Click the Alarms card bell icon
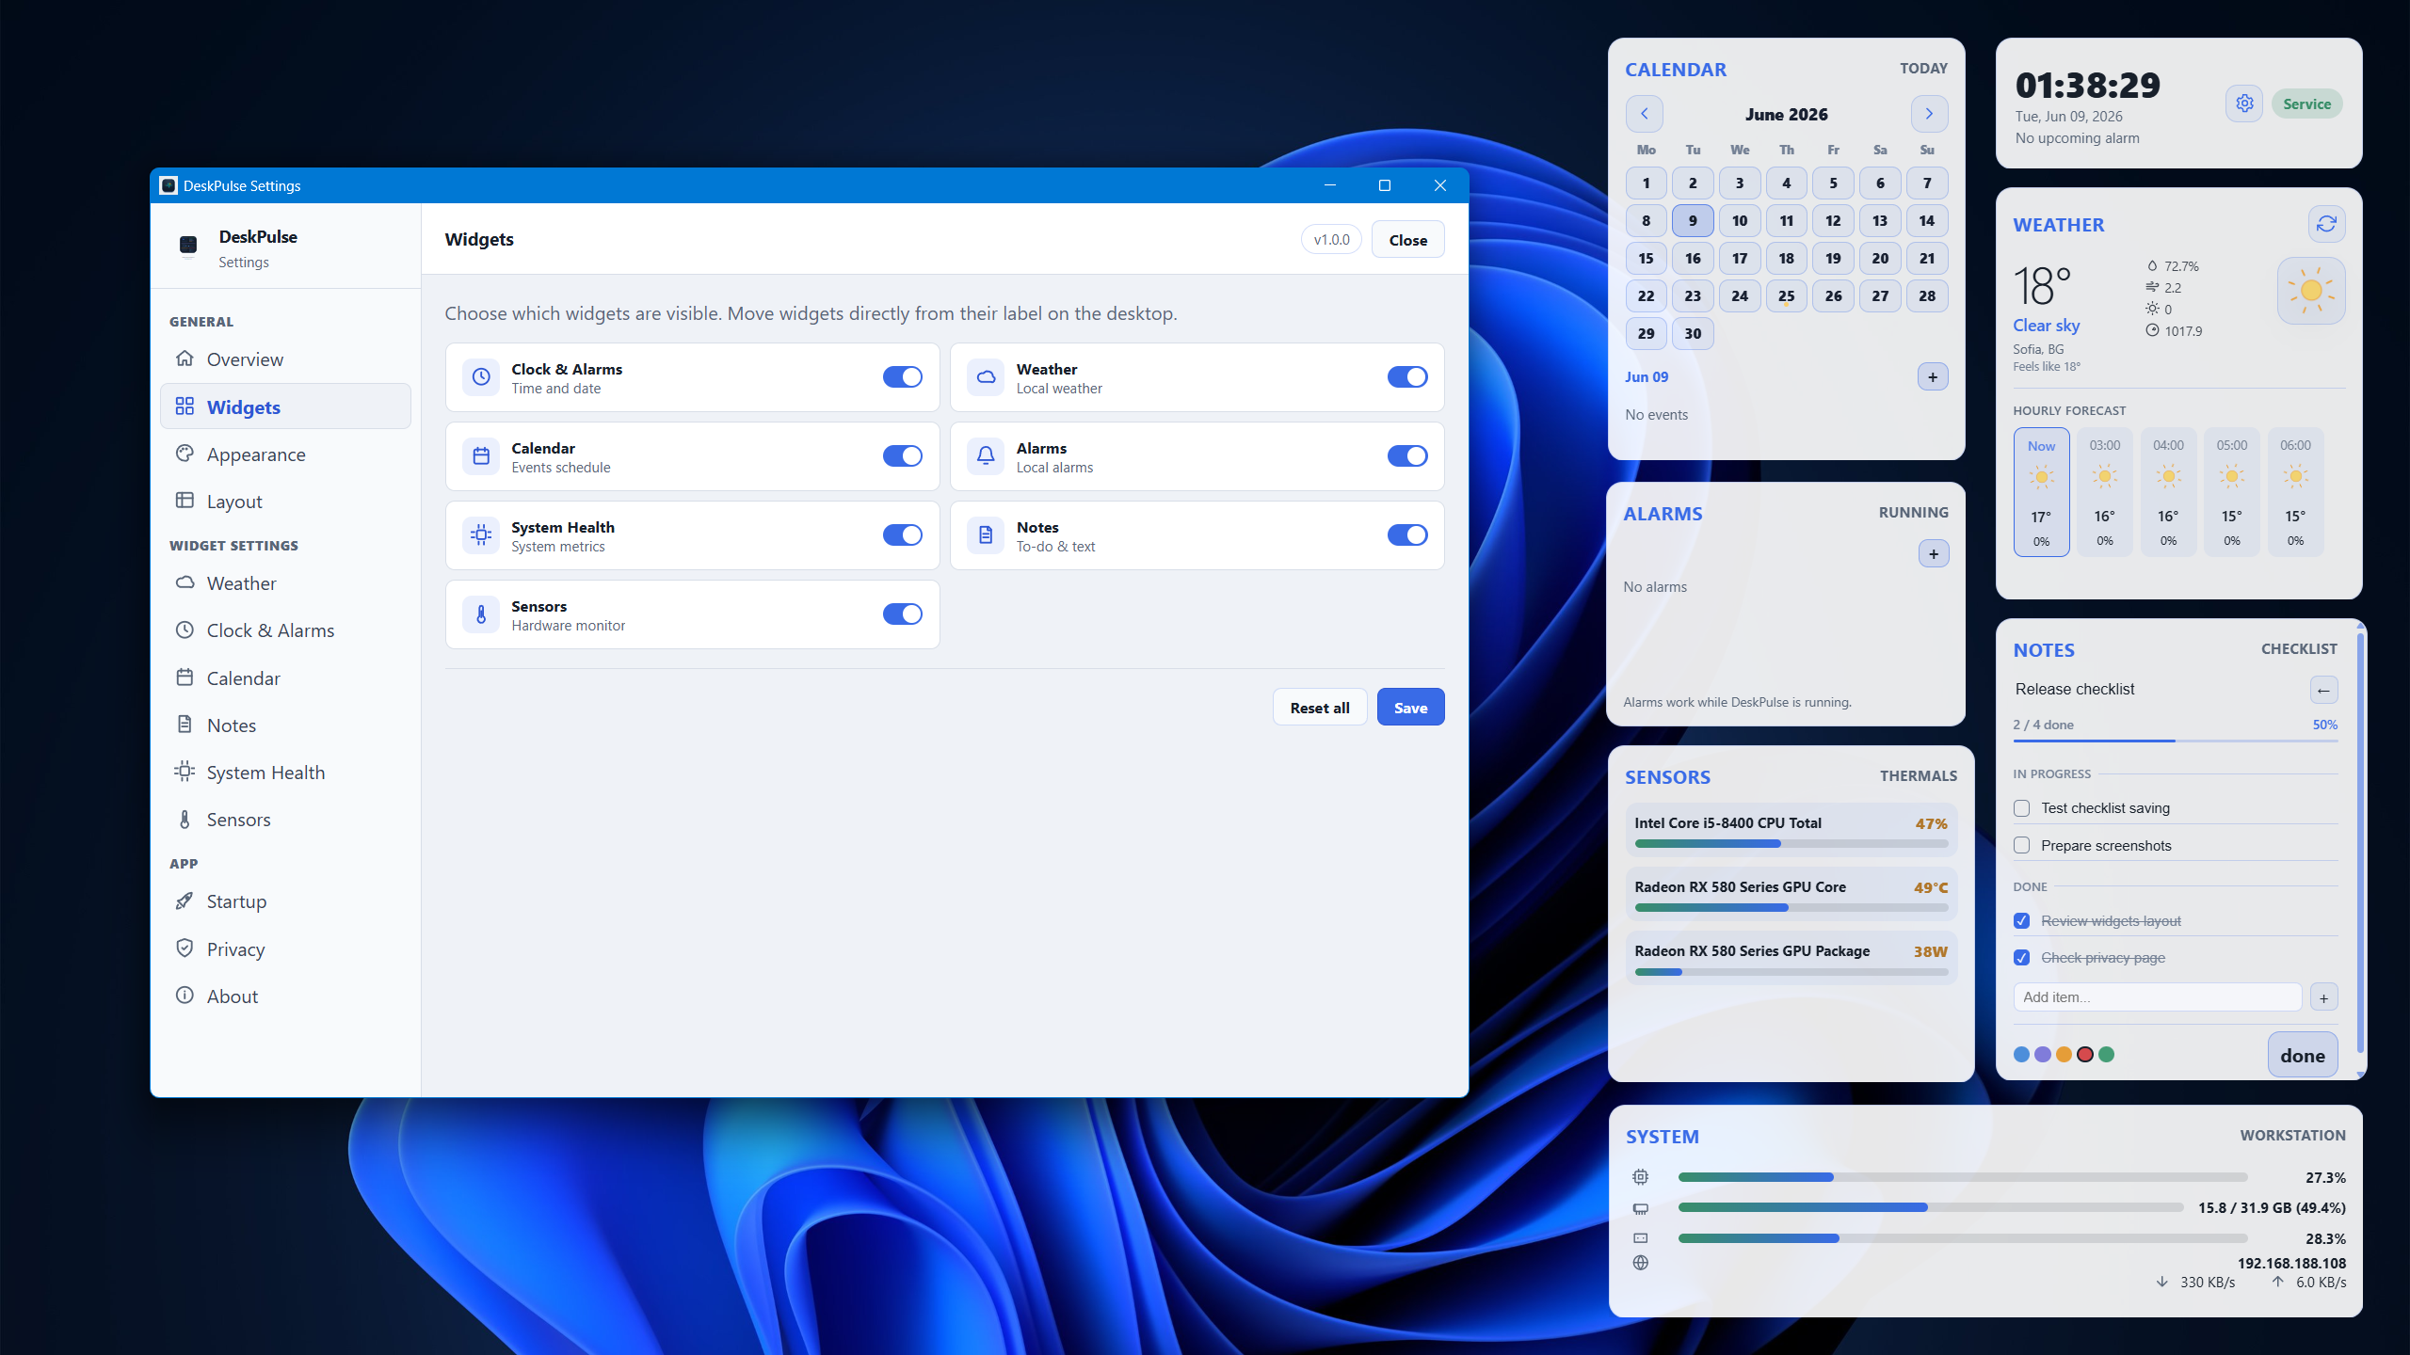Screen dimensions: 2410x1355 (x=986, y=456)
